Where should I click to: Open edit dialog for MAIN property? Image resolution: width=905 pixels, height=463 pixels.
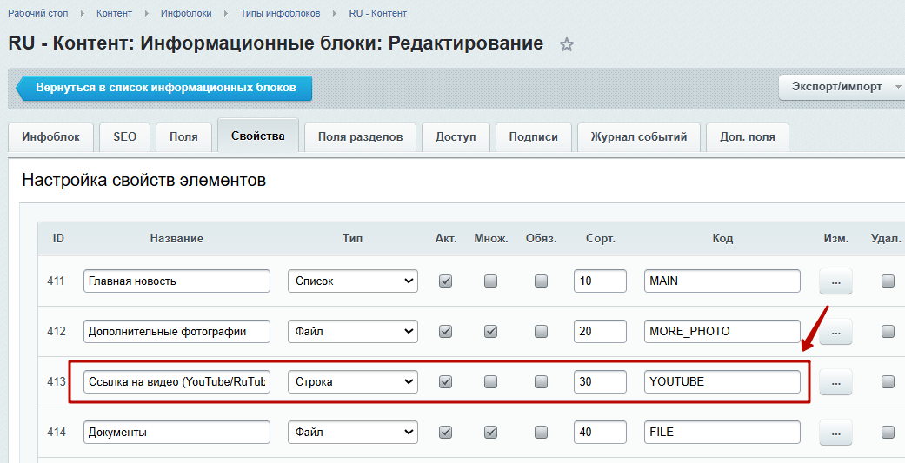click(835, 281)
